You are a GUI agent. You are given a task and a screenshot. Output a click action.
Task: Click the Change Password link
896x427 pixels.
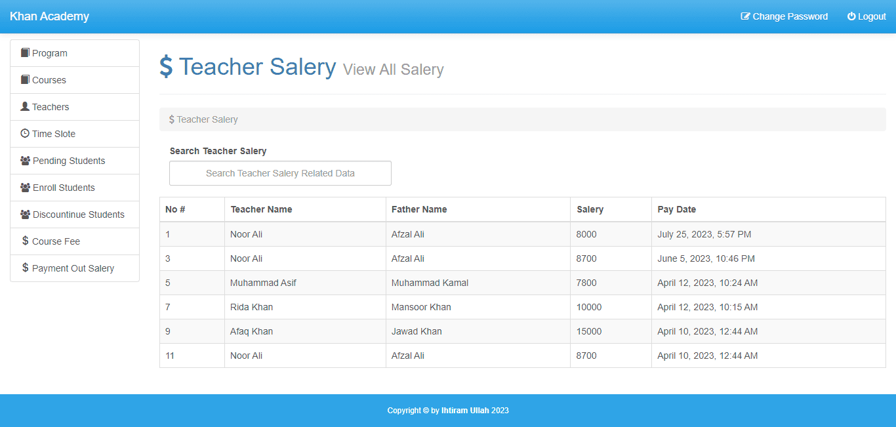790,16
